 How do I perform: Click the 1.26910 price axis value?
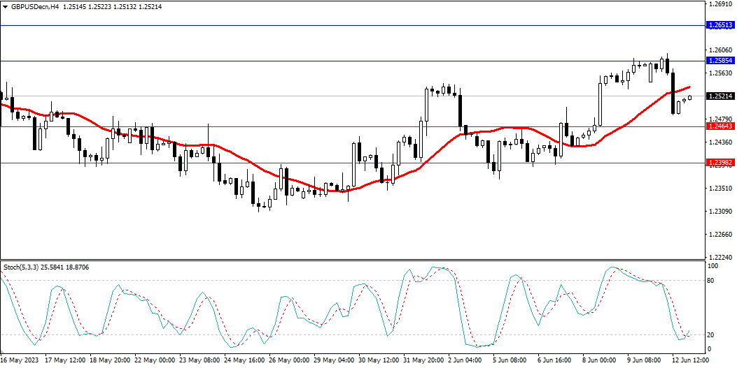[x=720, y=4]
